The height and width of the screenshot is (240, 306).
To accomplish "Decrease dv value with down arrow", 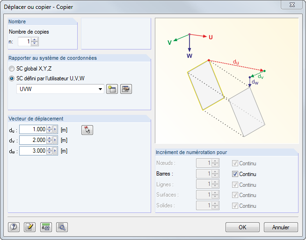I will [50, 142].
